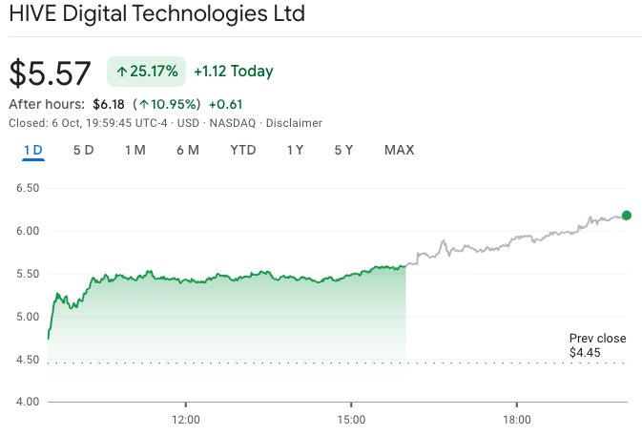
Task: Select the YTD range tab
Action: (x=243, y=150)
